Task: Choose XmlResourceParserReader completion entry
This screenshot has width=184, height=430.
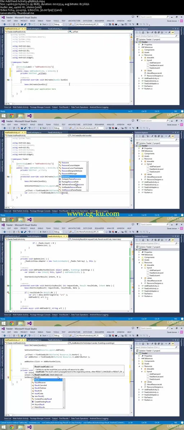Action: pyautogui.click(x=72, y=190)
